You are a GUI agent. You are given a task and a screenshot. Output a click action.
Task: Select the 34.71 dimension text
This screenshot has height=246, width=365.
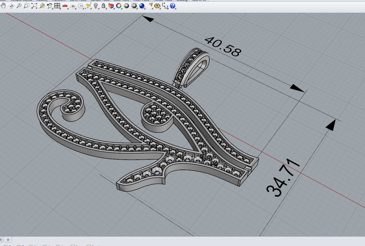pyautogui.click(x=283, y=177)
